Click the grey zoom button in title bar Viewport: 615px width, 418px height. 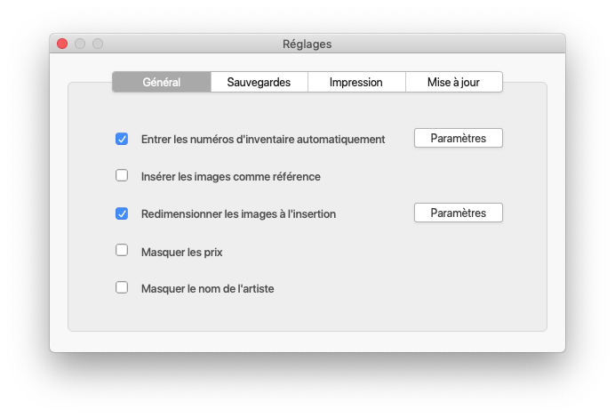pos(98,44)
